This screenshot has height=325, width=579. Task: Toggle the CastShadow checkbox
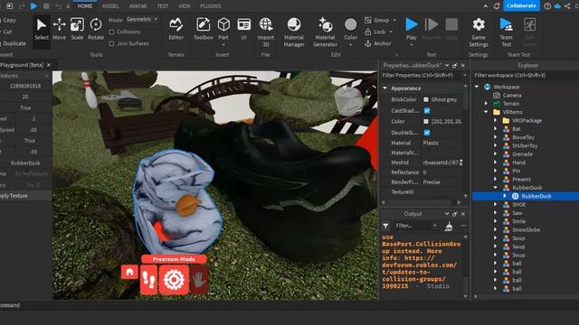coord(427,110)
